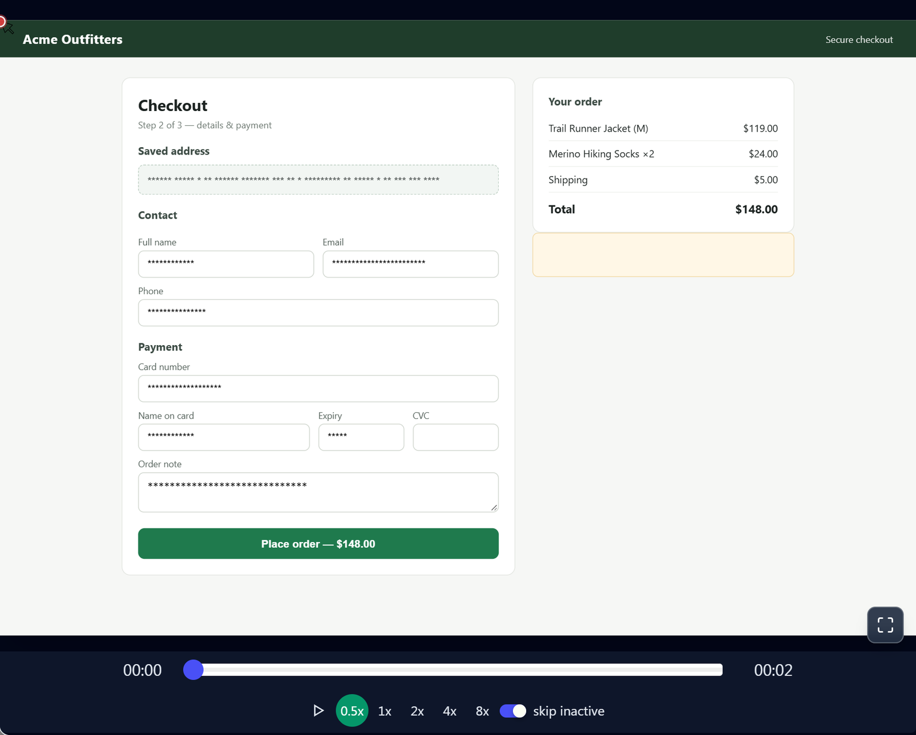
Task: Focus the Expiry input field
Action: tap(361, 437)
